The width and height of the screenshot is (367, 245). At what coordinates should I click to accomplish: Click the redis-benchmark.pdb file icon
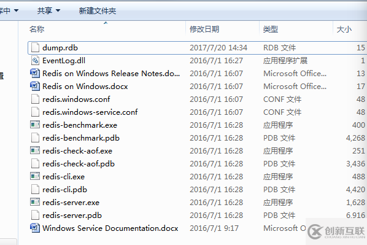[x=35, y=138]
